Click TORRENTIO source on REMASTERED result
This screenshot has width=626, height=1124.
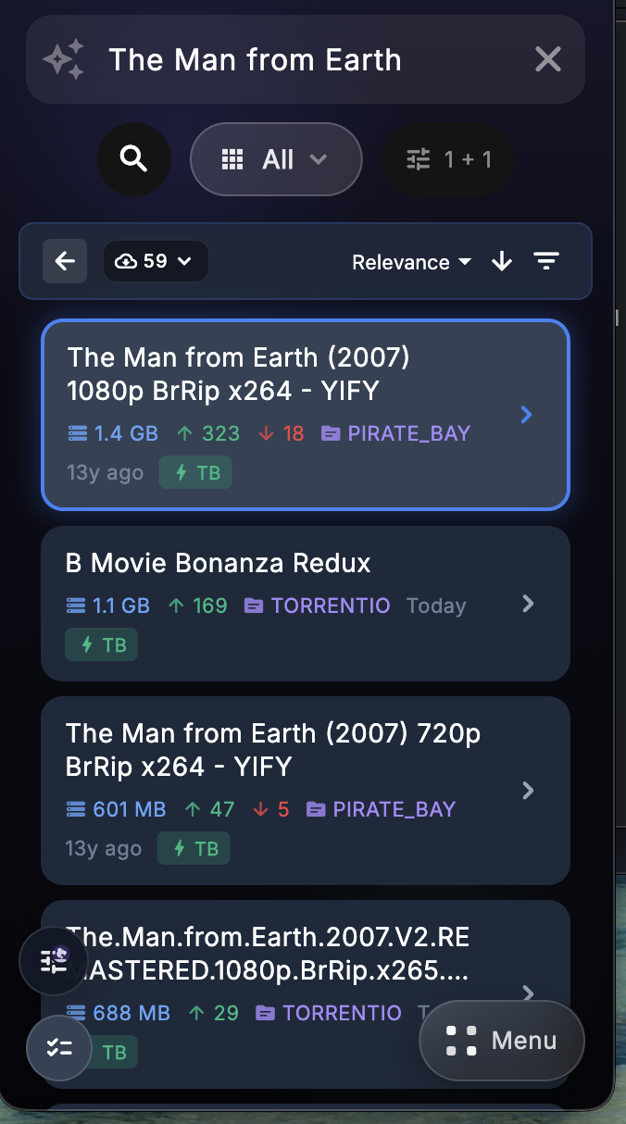(x=329, y=1013)
